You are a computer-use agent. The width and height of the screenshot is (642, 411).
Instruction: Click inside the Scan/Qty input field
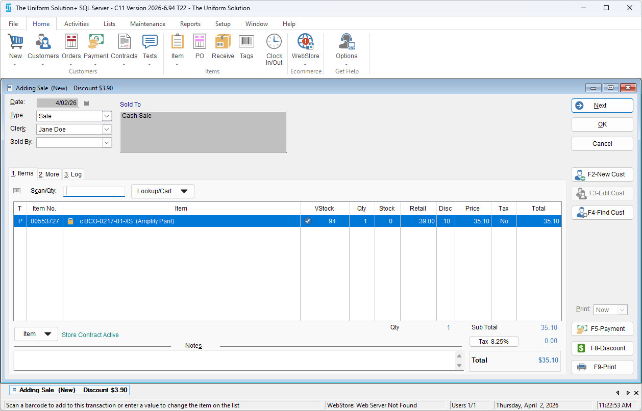coord(94,191)
